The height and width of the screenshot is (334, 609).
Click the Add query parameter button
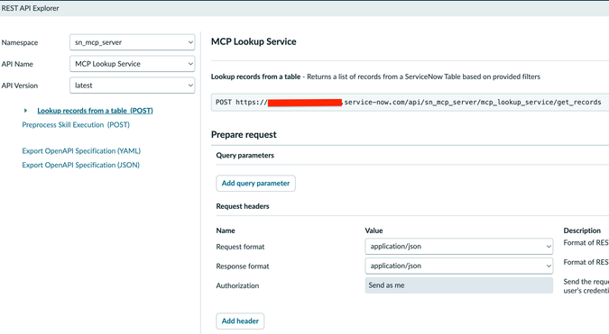(255, 184)
